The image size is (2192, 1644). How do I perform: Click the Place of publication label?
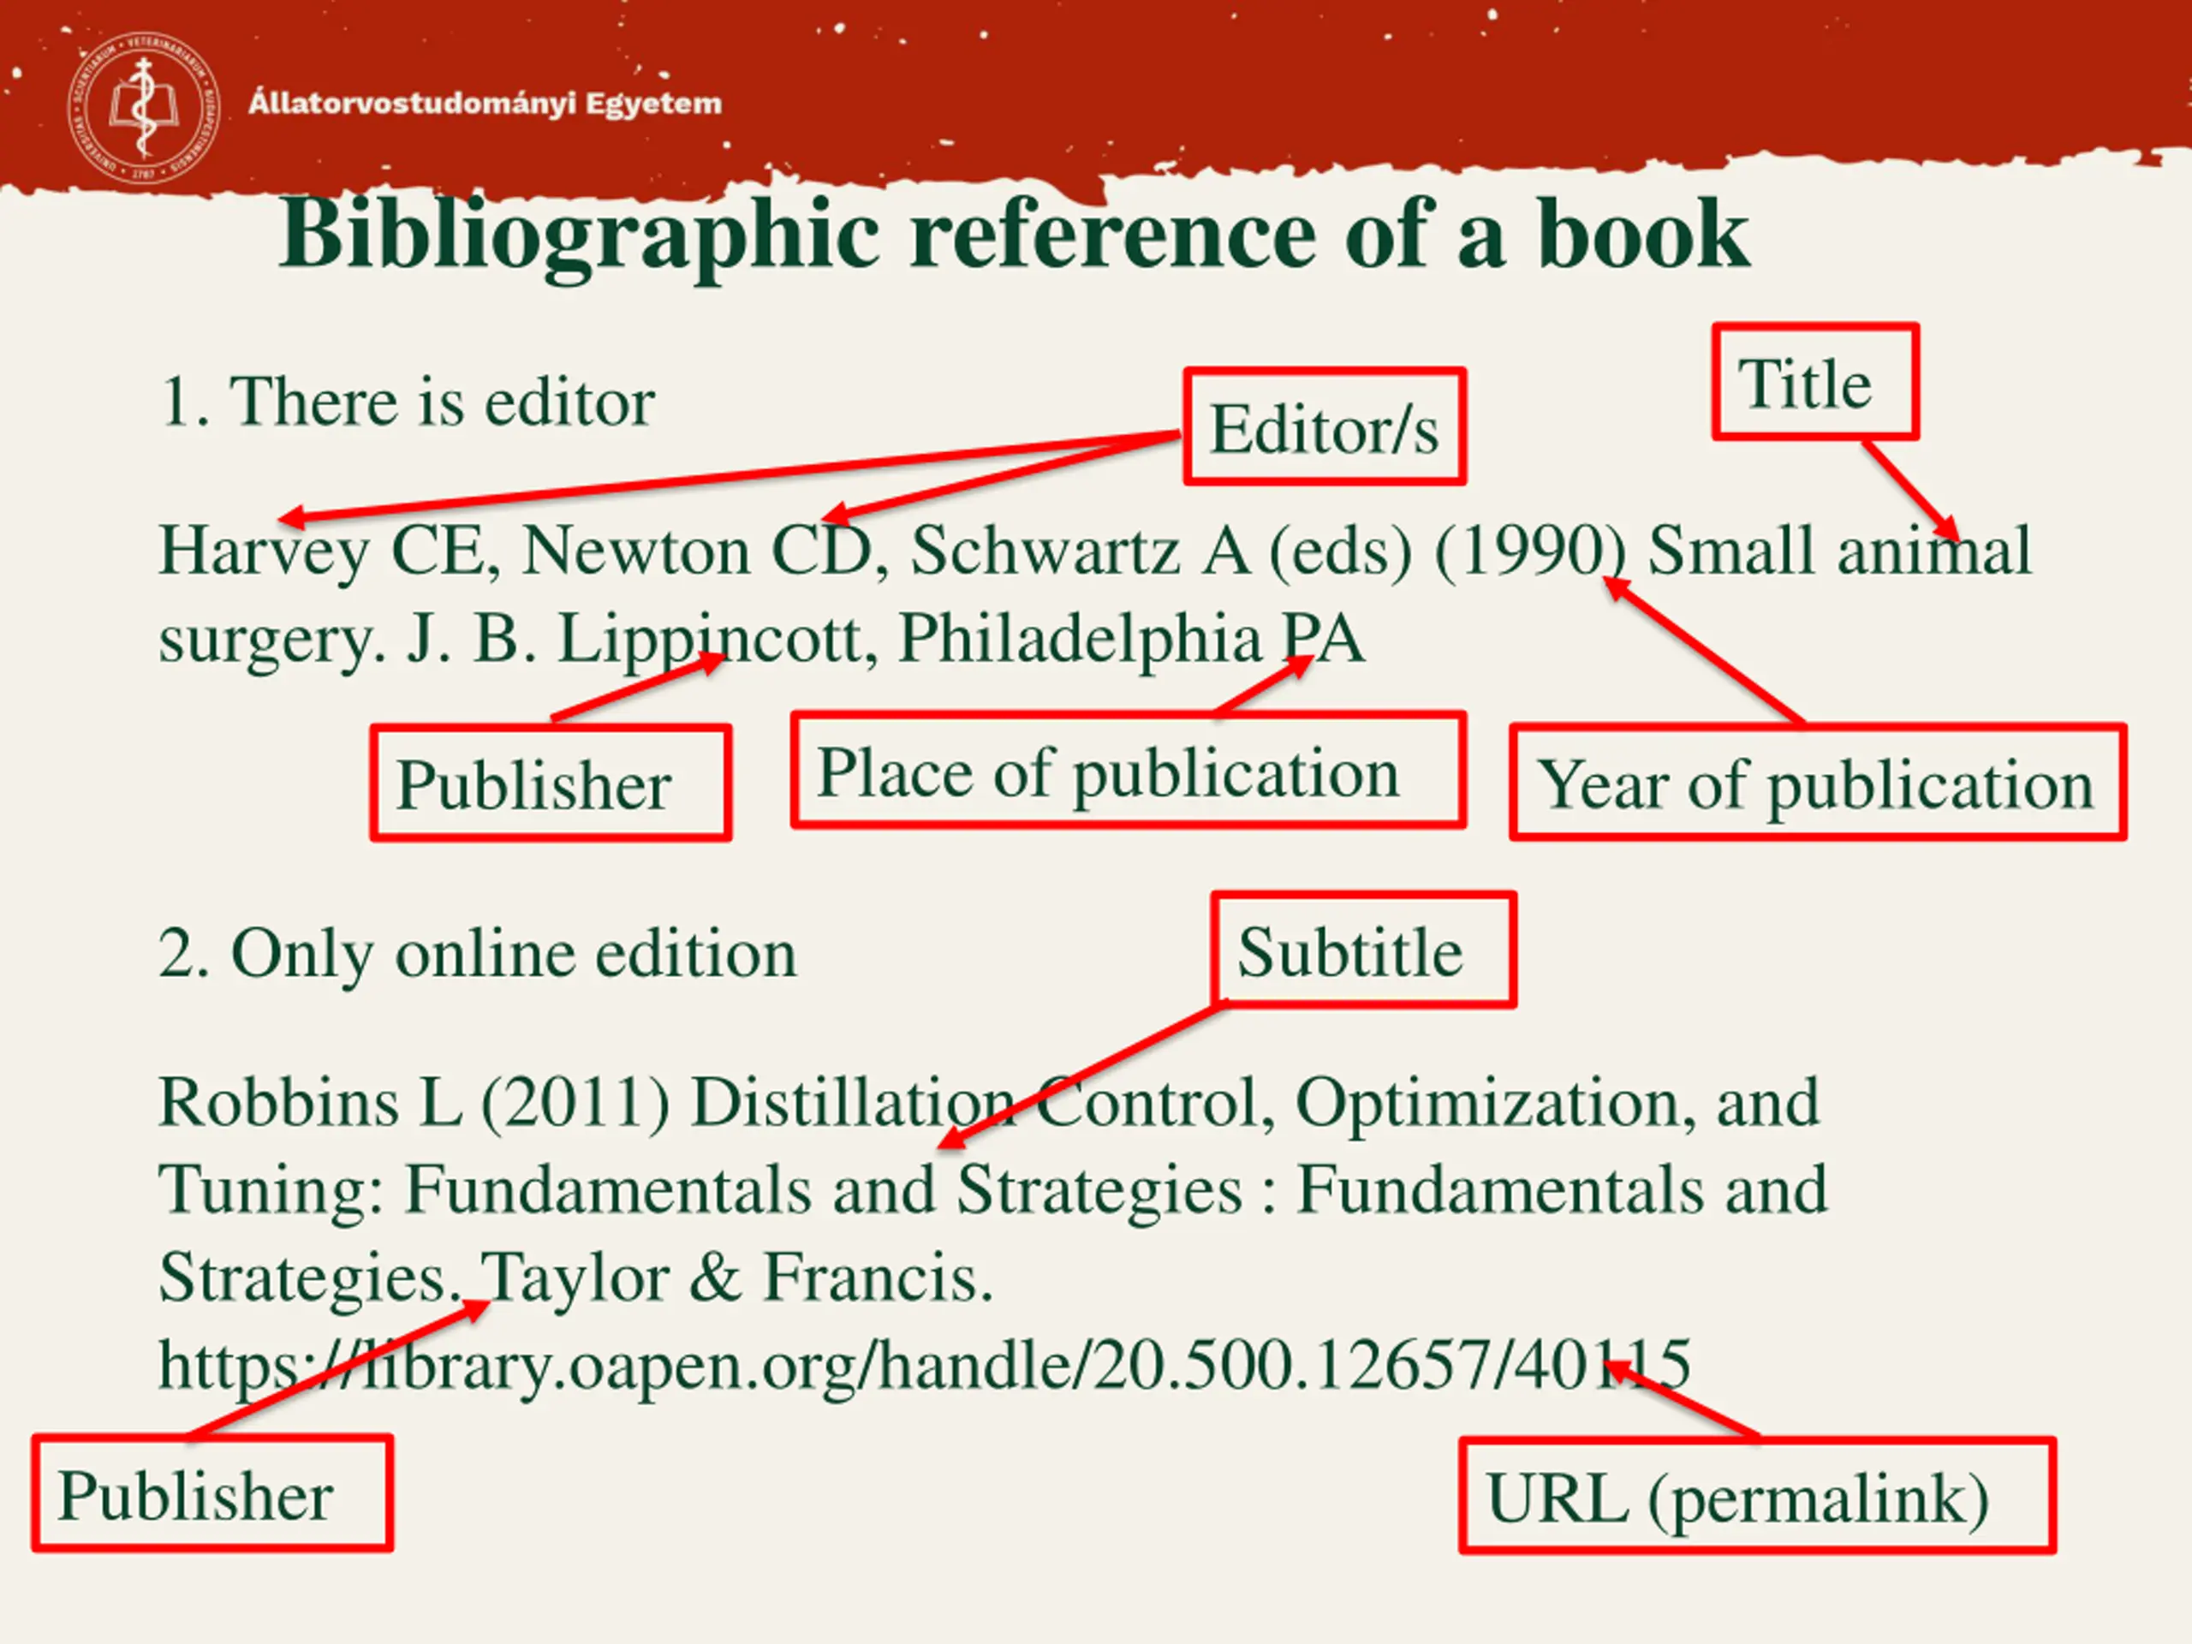point(1129,770)
